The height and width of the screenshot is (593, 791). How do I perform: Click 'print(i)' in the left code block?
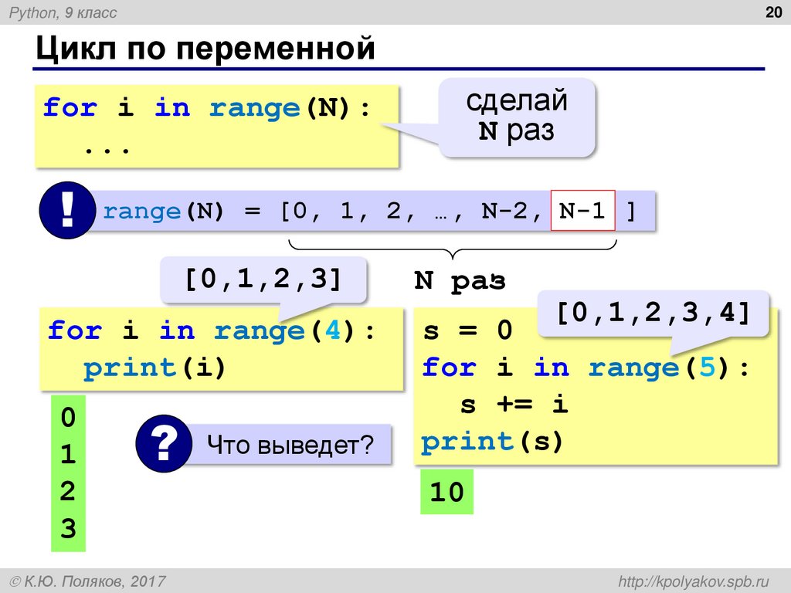(154, 368)
